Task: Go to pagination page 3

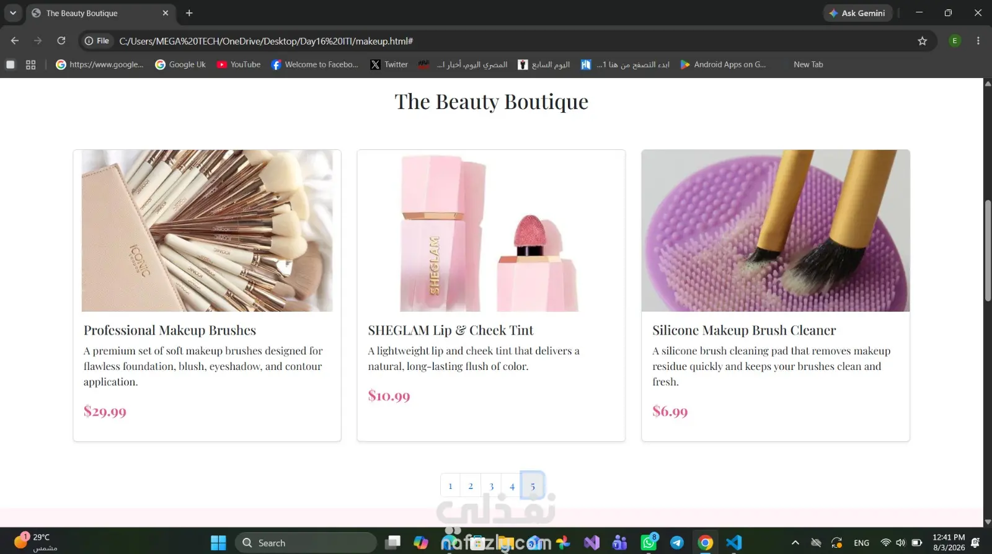Action: [x=492, y=486]
